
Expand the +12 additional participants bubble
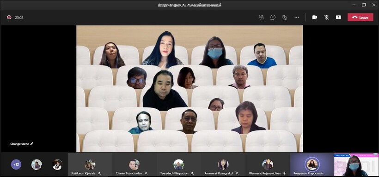16,165
